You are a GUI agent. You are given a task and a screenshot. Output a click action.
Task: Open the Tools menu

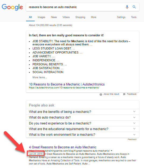[134, 17]
